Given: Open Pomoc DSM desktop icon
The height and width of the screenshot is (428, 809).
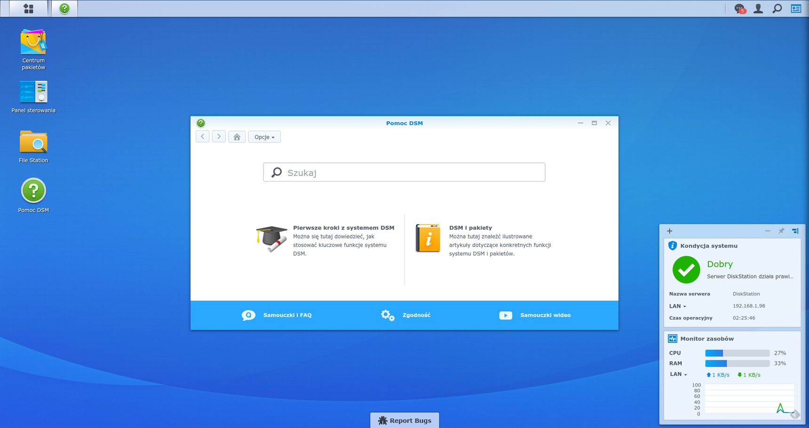Looking at the screenshot, I should tap(33, 196).
